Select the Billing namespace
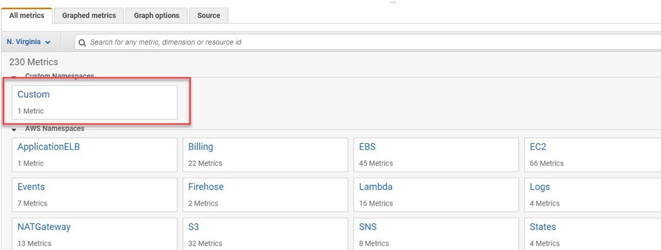Image resolution: width=661 pixels, height=250 pixels. click(201, 147)
